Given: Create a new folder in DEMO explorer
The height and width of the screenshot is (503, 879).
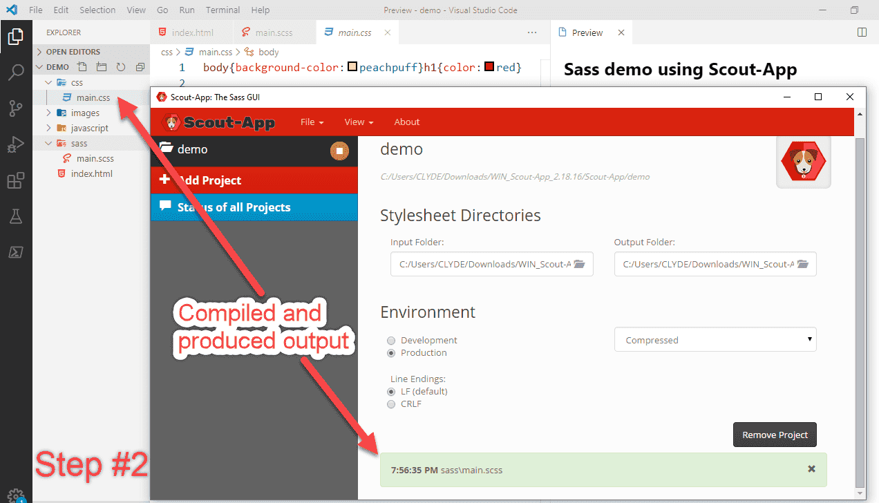Looking at the screenshot, I should (x=102, y=67).
